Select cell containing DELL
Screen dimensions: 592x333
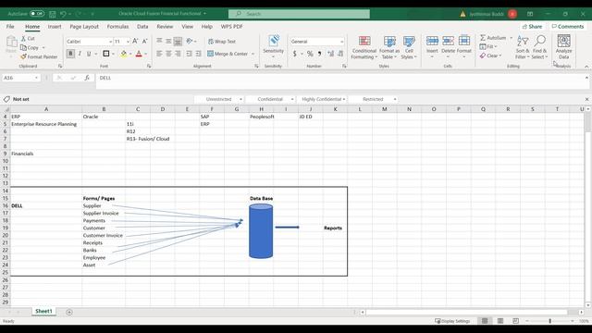[46, 205]
